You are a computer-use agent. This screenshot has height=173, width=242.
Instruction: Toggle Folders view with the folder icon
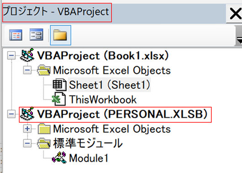60,35
